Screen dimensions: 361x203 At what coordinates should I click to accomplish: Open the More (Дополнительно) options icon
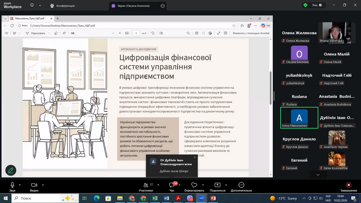(241, 185)
